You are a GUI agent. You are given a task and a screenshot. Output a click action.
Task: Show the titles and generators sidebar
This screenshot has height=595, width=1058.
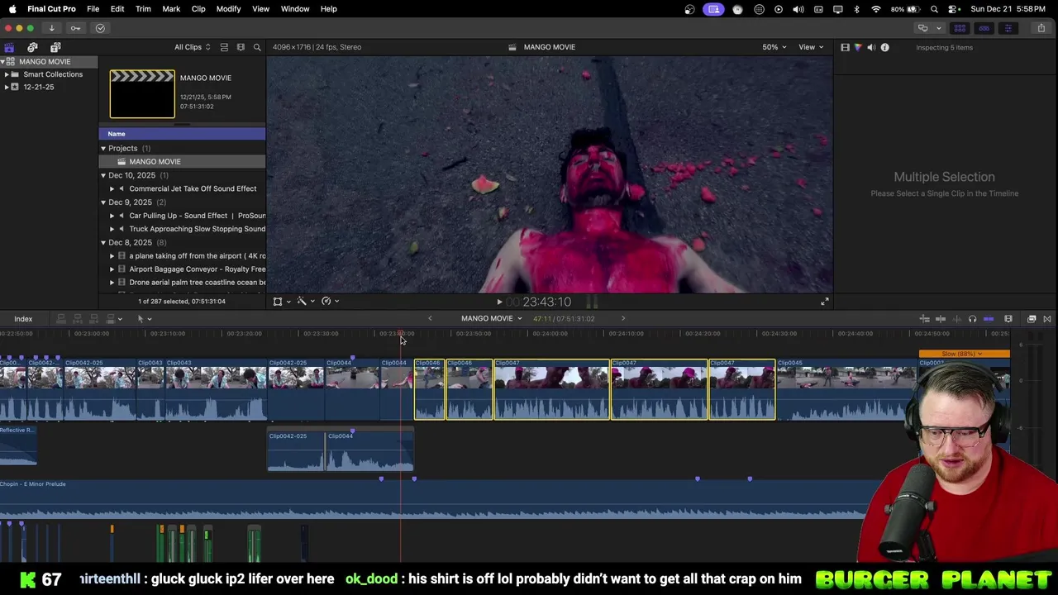(x=55, y=47)
